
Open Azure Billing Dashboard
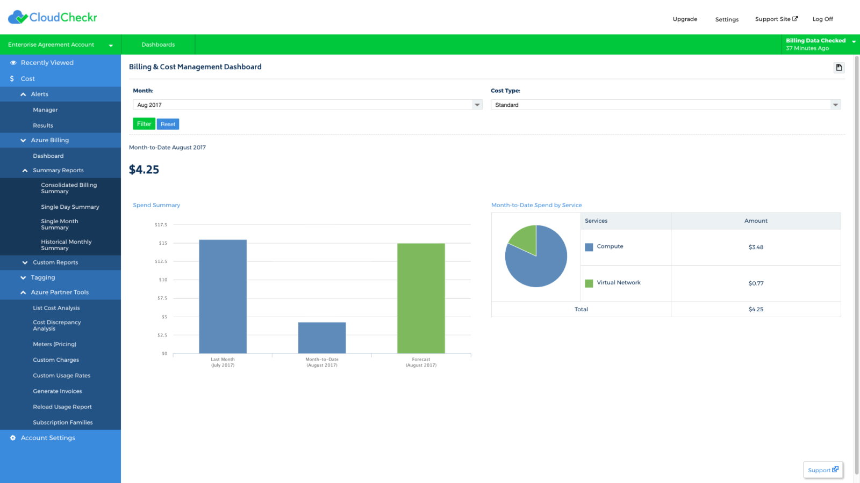click(x=48, y=156)
